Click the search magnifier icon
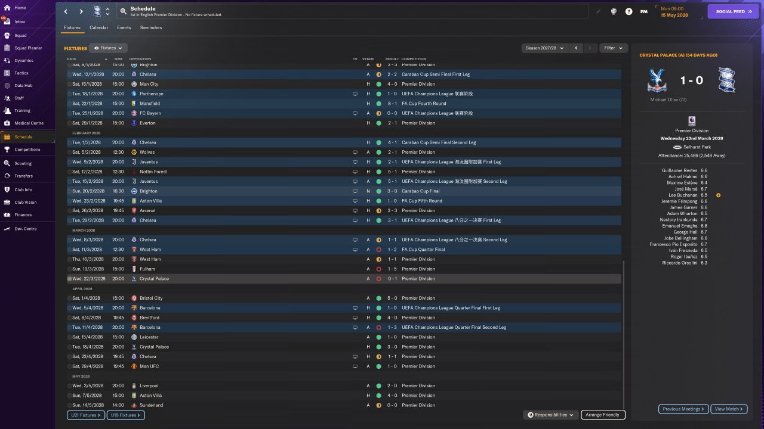Image resolution: width=764 pixels, height=429 pixels. click(x=124, y=11)
